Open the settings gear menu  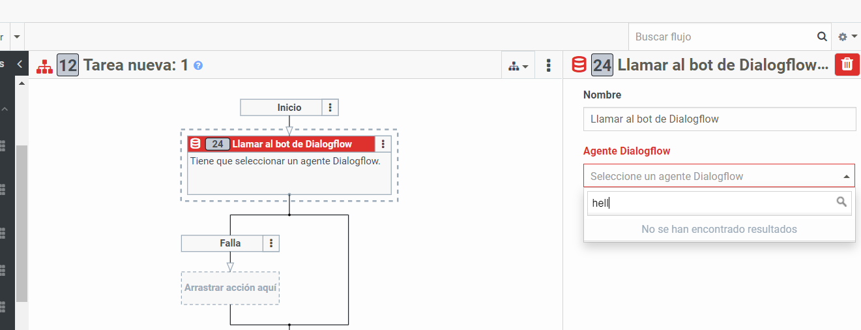point(847,37)
